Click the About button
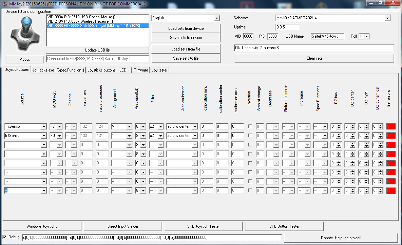 25,59
